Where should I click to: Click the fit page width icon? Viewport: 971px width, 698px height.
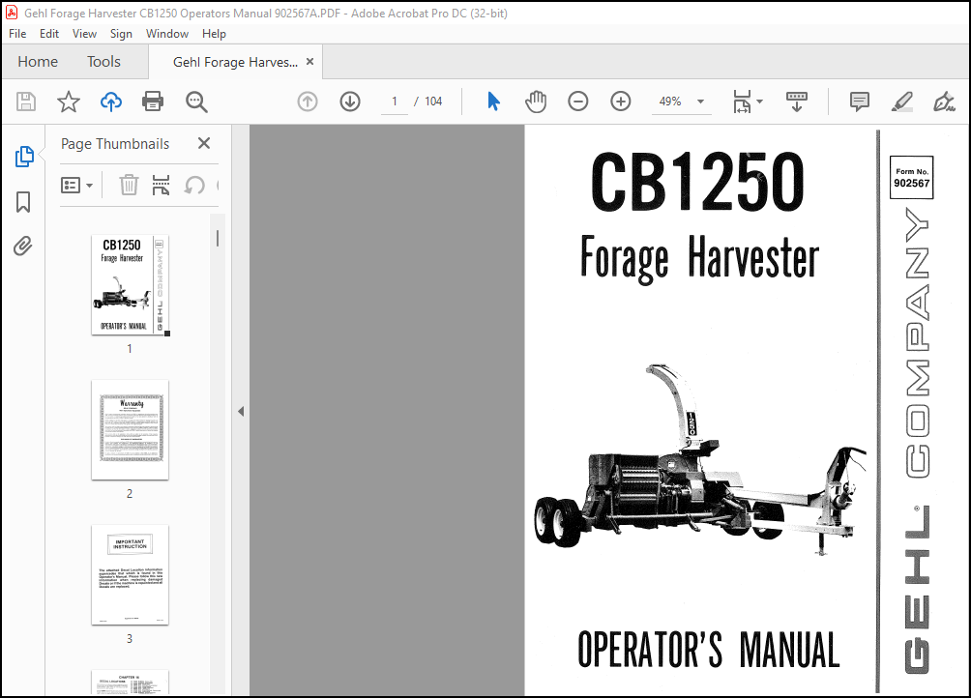(x=742, y=102)
